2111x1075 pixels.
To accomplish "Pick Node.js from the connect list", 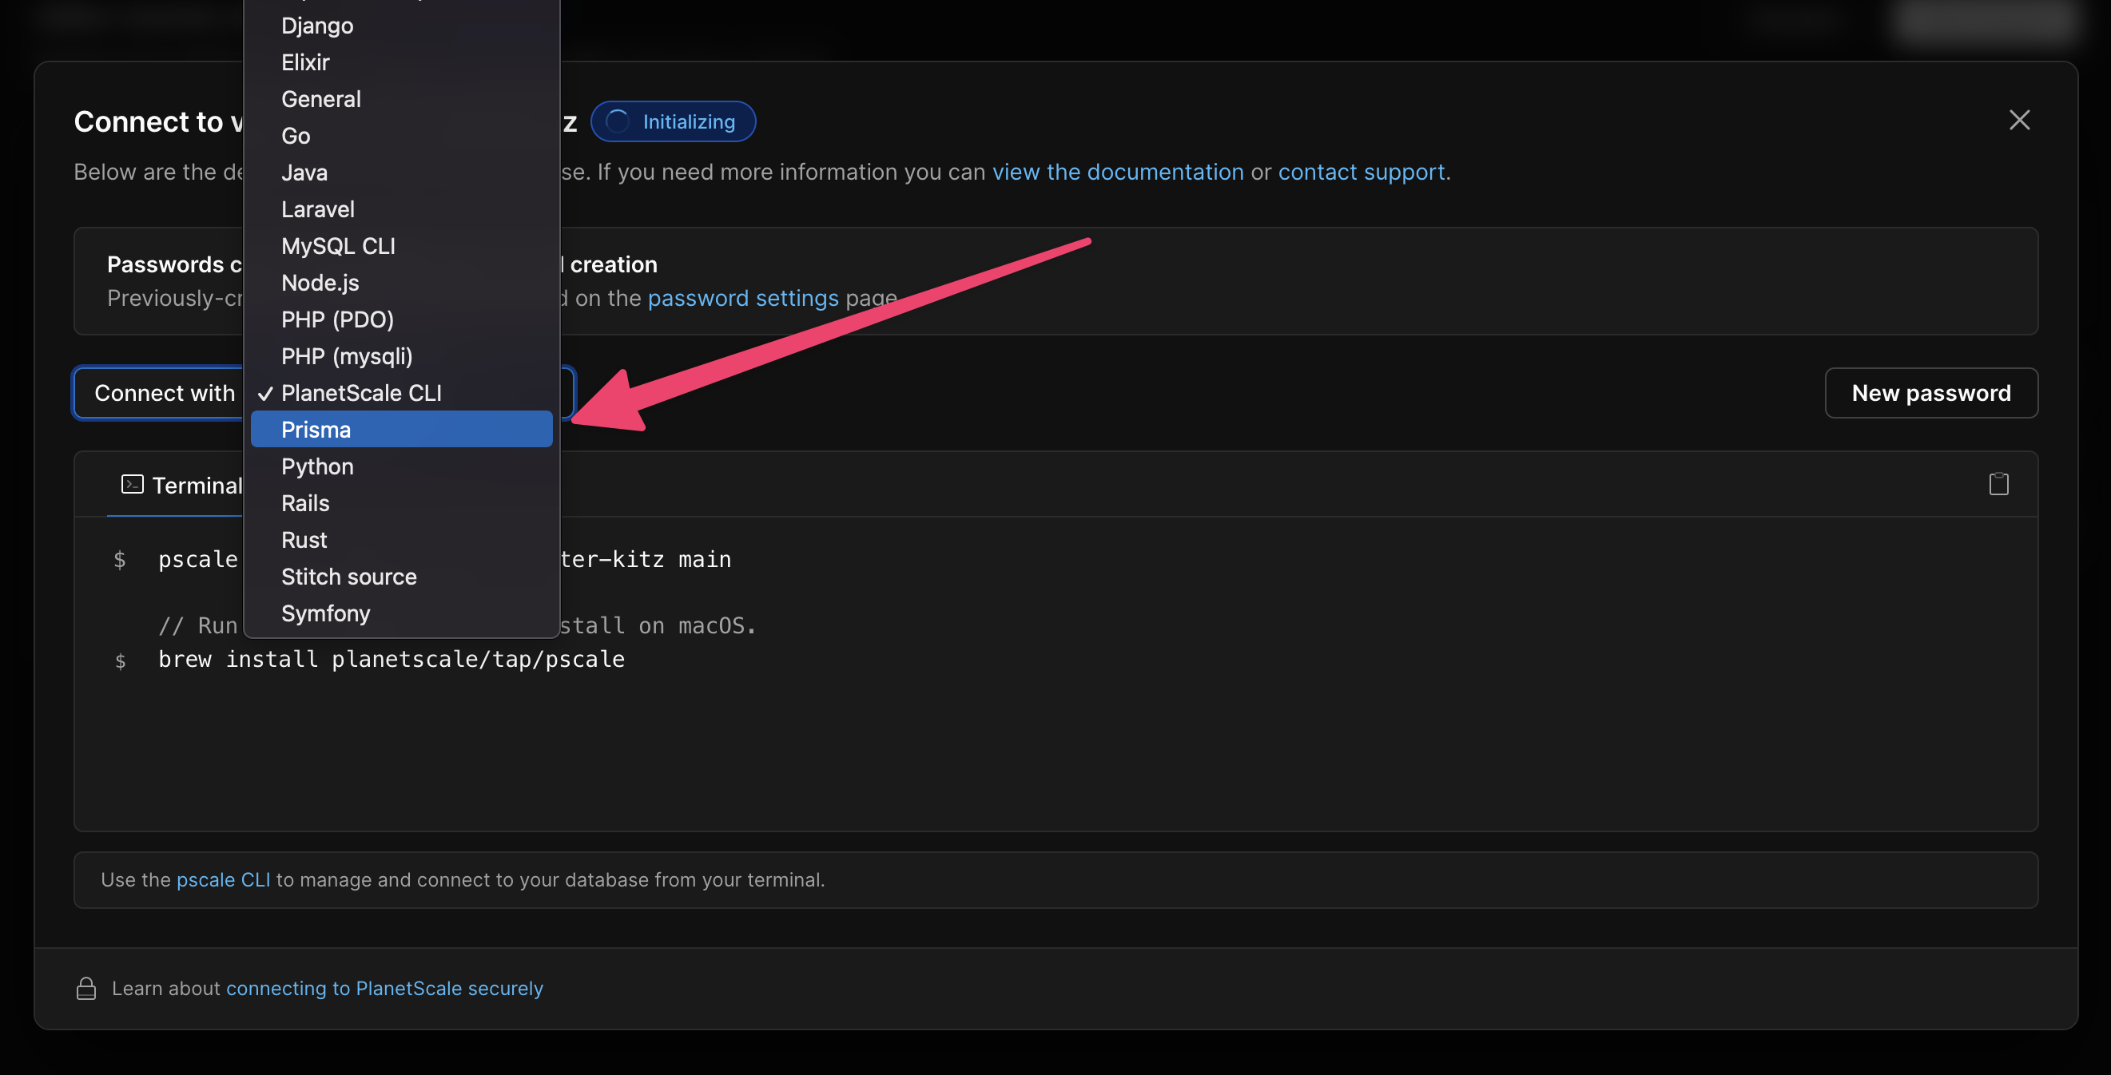I will pyautogui.click(x=320, y=283).
